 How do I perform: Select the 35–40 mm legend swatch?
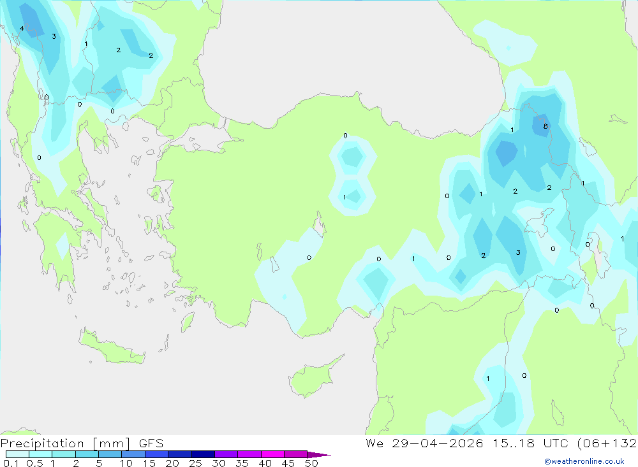click(x=249, y=454)
